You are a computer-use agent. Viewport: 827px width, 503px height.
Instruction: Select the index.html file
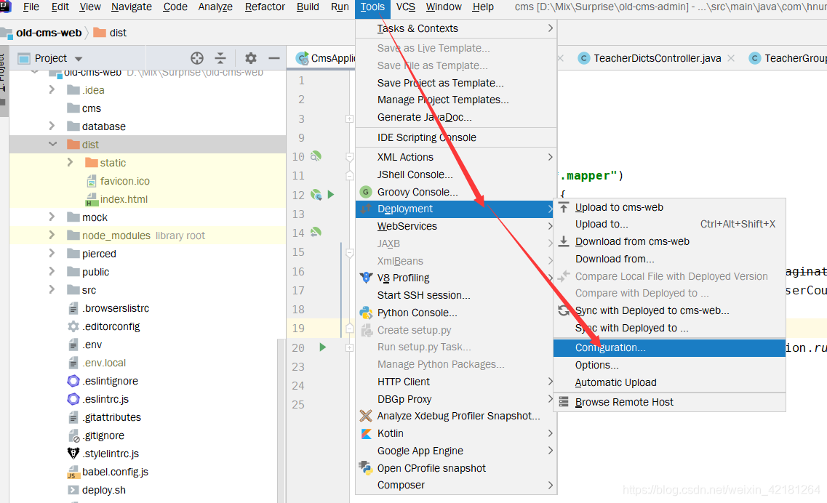[124, 199]
